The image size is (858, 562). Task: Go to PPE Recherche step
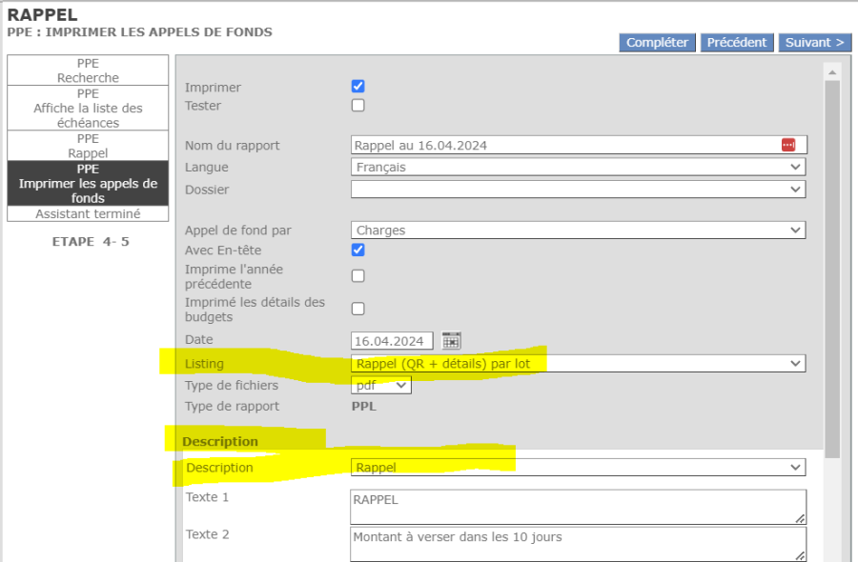point(88,71)
